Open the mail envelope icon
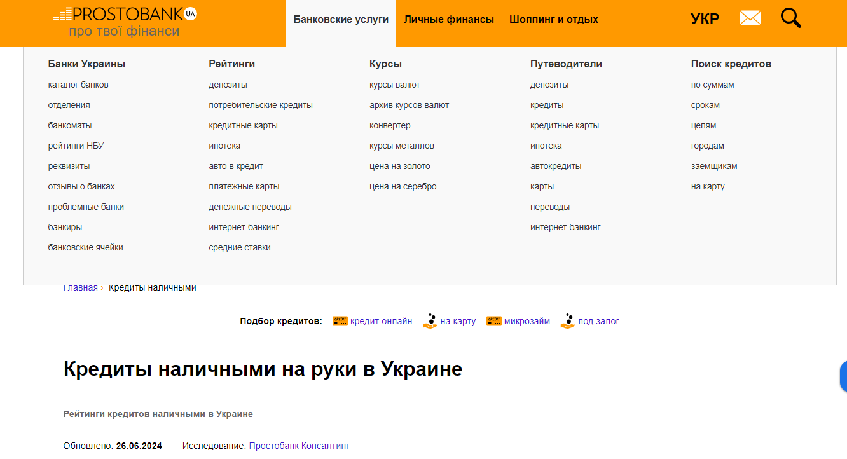Screen dimensions: 847x459 (x=750, y=18)
